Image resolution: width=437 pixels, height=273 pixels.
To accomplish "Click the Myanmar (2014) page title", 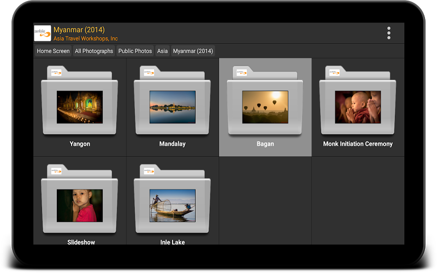I will pyautogui.click(x=79, y=29).
